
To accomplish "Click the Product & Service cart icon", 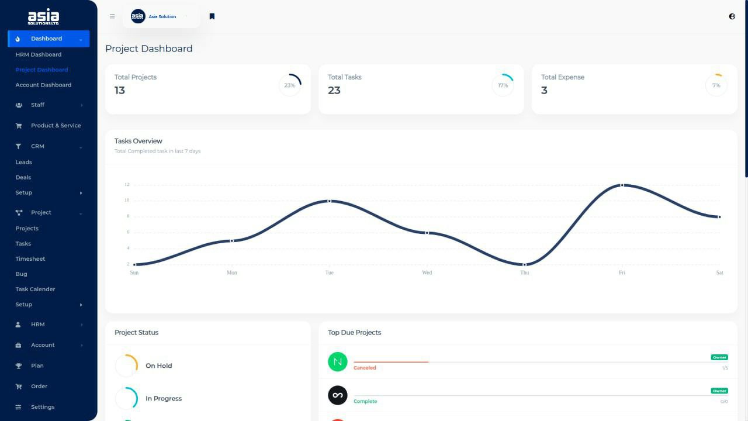I will coord(18,126).
